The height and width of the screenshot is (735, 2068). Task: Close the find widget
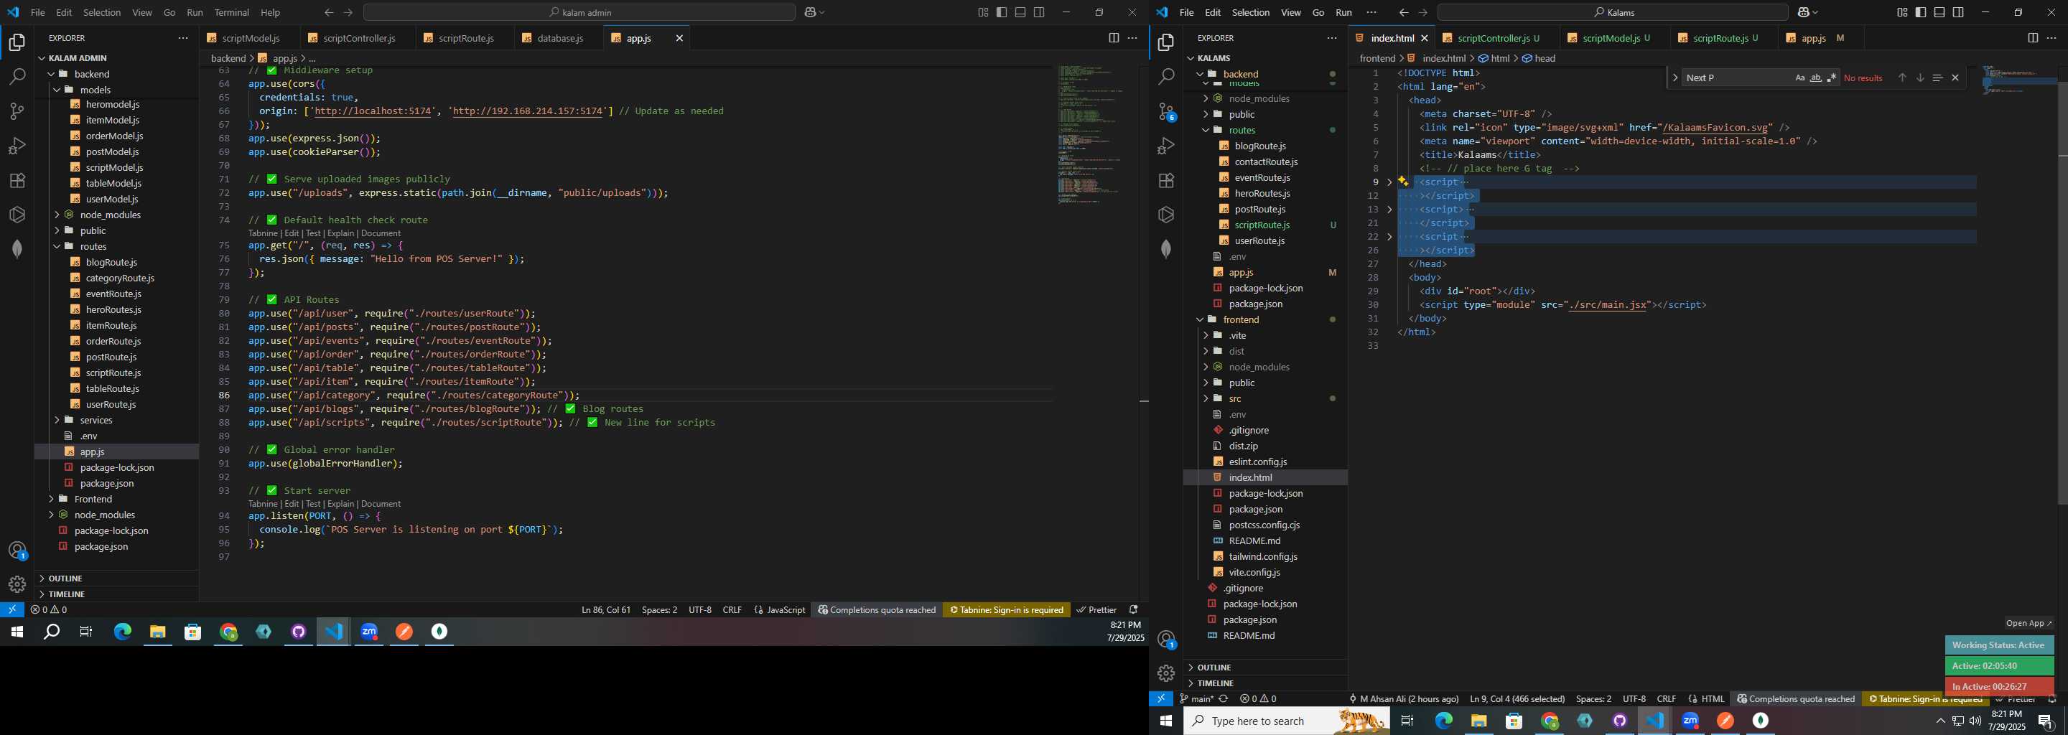pyautogui.click(x=1955, y=78)
